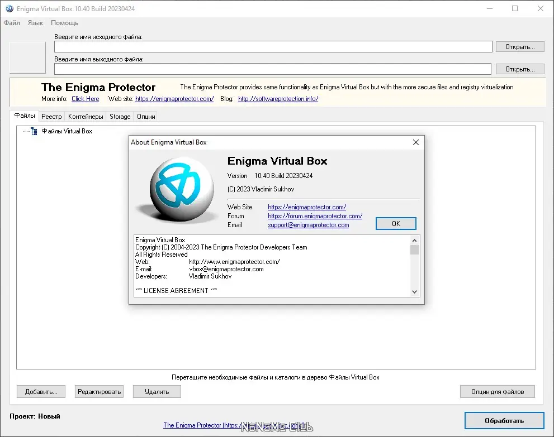Click the Обработать button
This screenshot has height=437, width=554.
(x=504, y=420)
